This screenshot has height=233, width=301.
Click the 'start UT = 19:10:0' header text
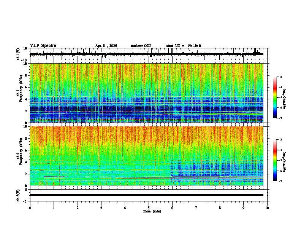point(184,46)
